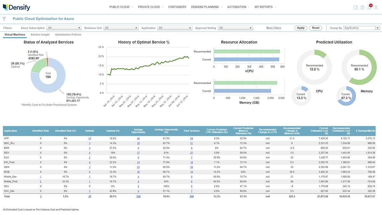This screenshot has width=382, height=215.
Task: Open the notifications bell with 11 alerts
Action: coord(369,7)
